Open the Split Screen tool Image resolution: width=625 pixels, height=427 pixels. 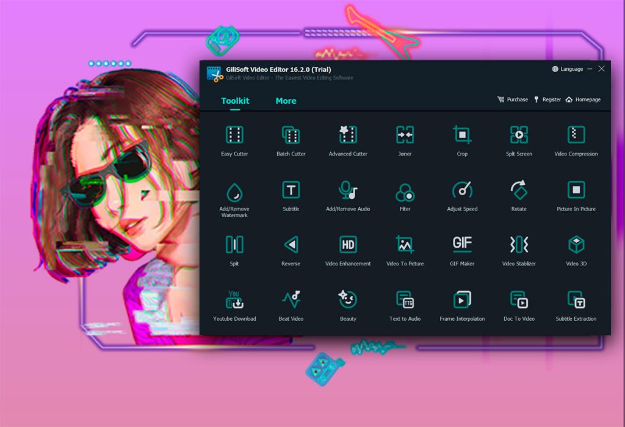tap(519, 141)
